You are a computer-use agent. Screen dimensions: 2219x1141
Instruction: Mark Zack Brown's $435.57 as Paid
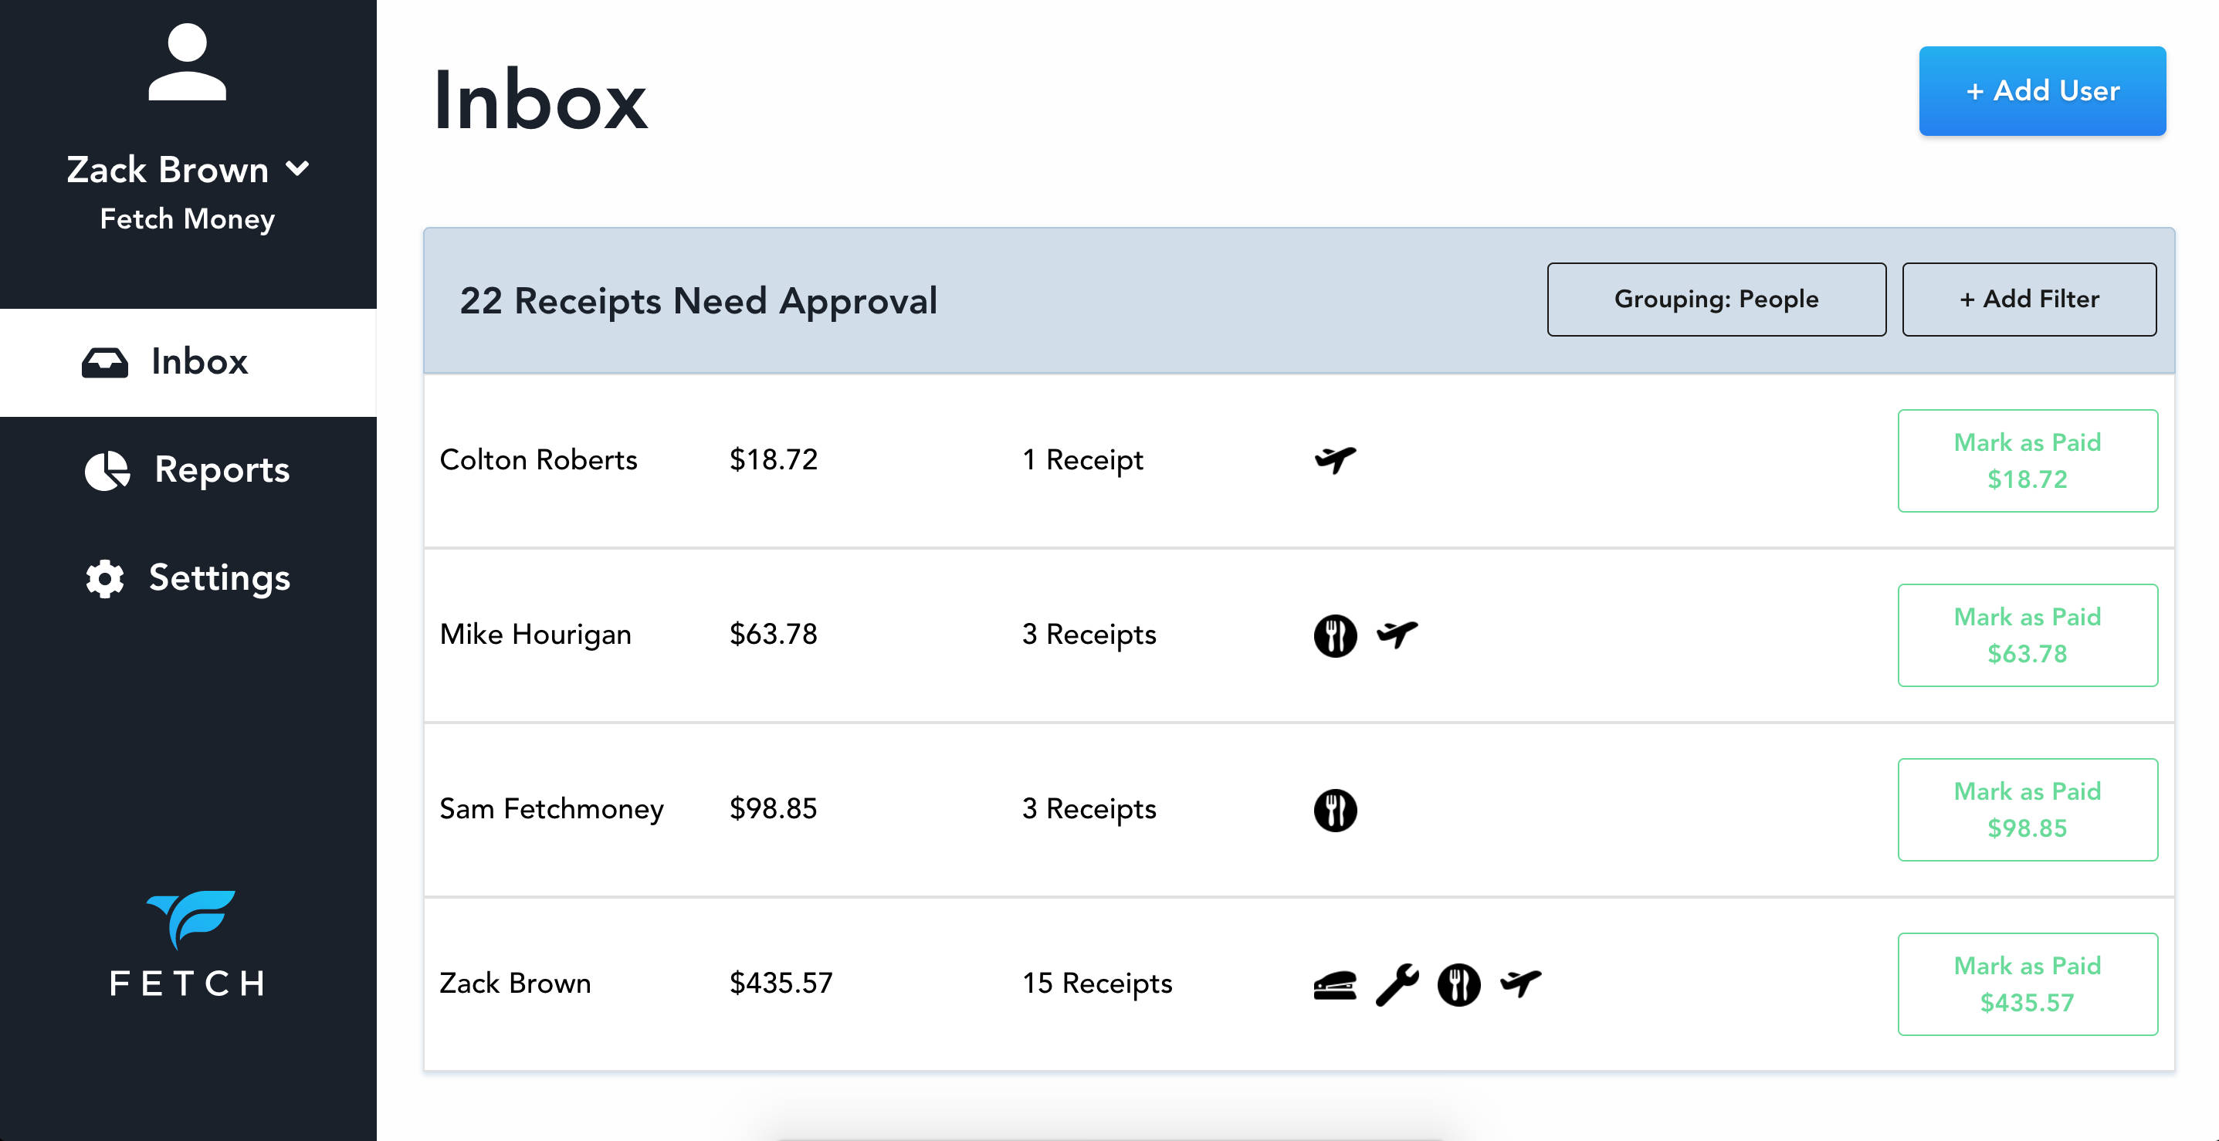click(2028, 984)
